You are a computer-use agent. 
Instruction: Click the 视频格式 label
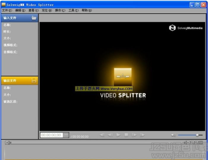coord(10,45)
